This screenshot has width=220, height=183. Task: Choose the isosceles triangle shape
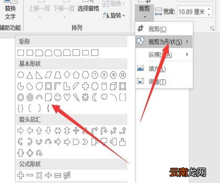click(30, 75)
